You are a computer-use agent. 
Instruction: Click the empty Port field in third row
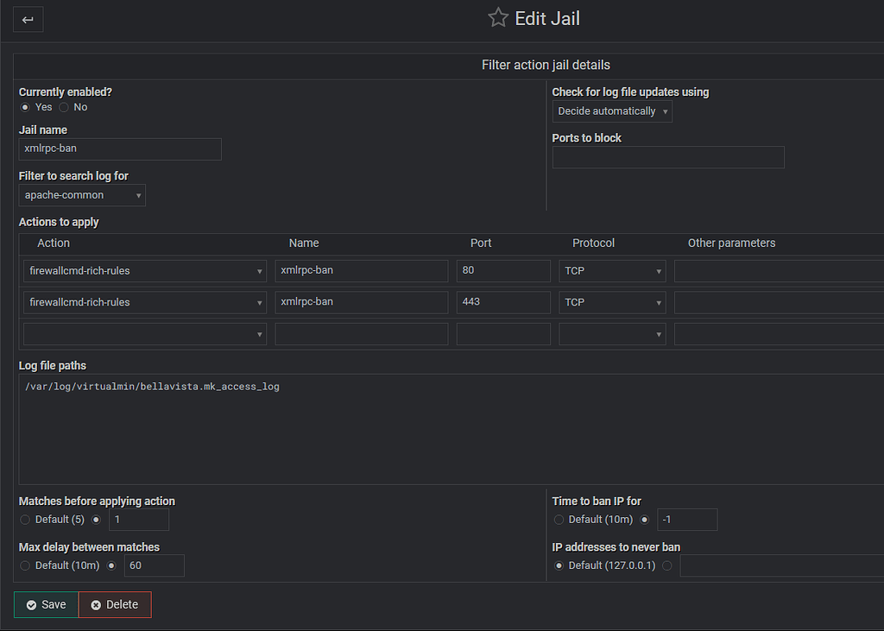click(x=503, y=334)
